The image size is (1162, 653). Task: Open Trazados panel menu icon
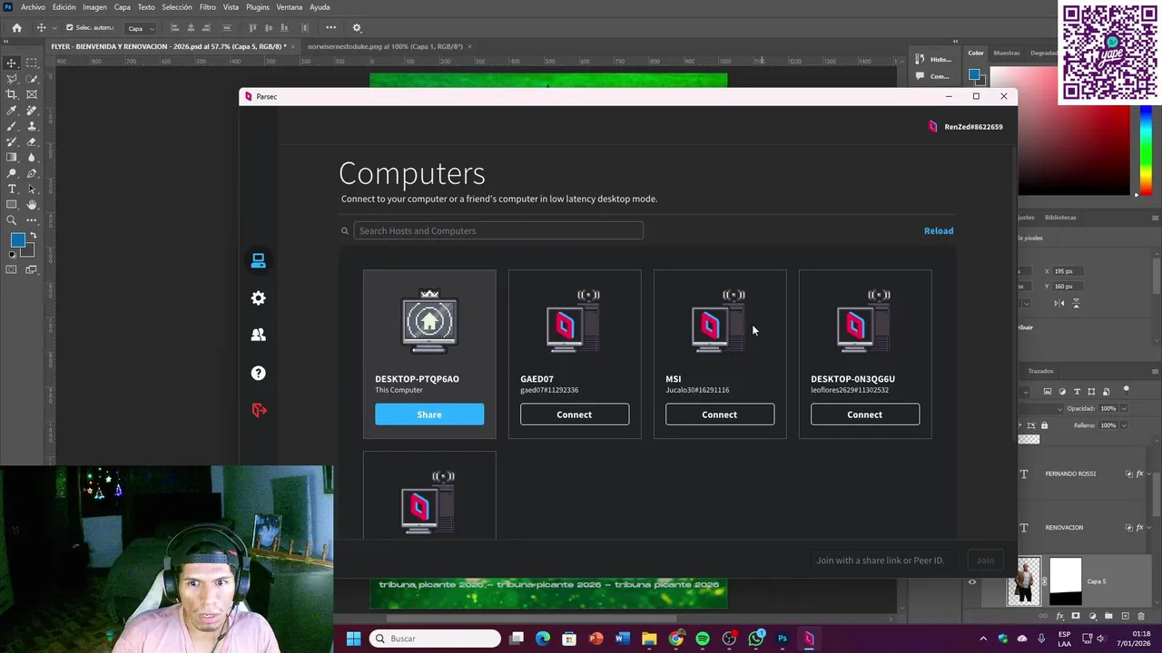click(1155, 371)
